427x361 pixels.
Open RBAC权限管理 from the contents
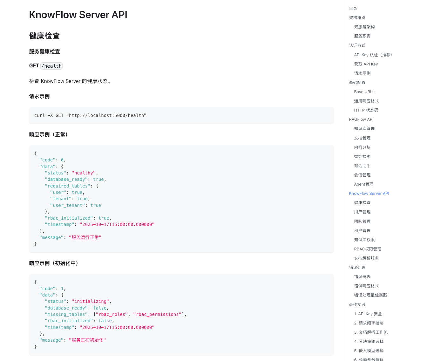[x=368, y=249]
